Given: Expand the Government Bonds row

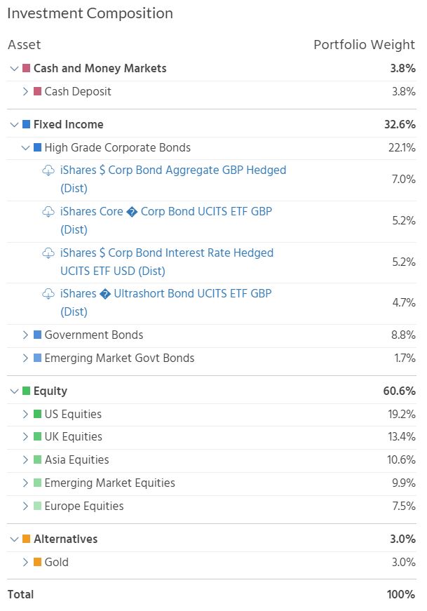Looking at the screenshot, I should pyautogui.click(x=26, y=335).
